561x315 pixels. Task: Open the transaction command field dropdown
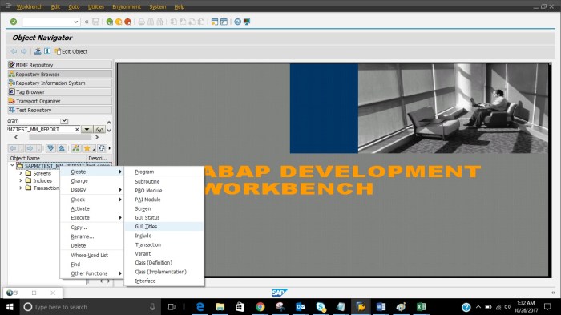(x=76, y=22)
